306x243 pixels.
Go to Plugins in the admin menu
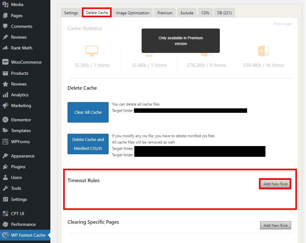click(18, 167)
